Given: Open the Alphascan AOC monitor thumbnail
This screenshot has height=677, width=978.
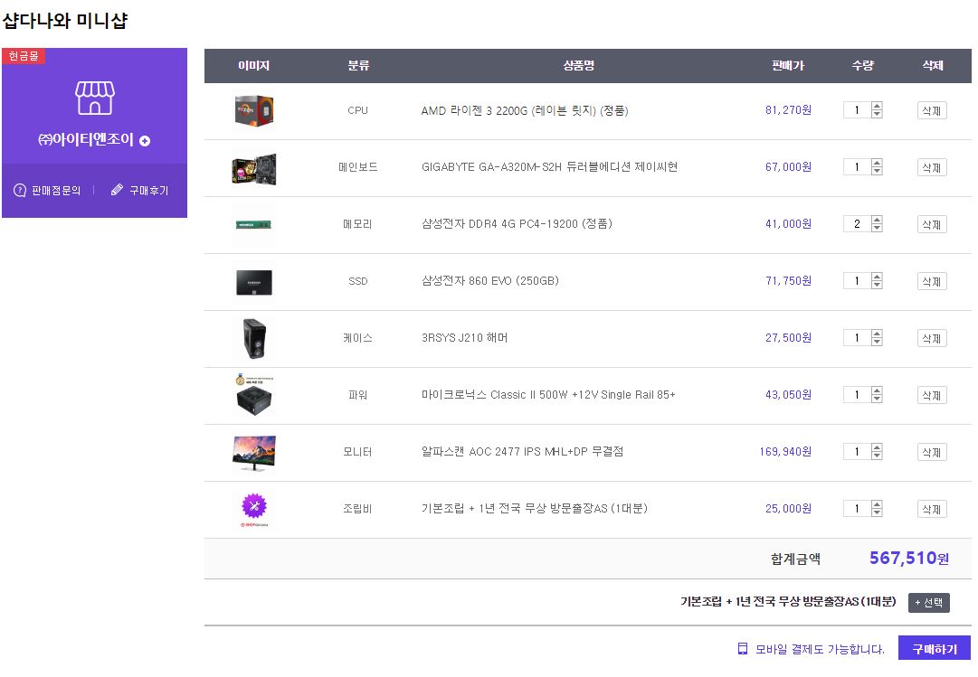Looking at the screenshot, I should tap(254, 452).
